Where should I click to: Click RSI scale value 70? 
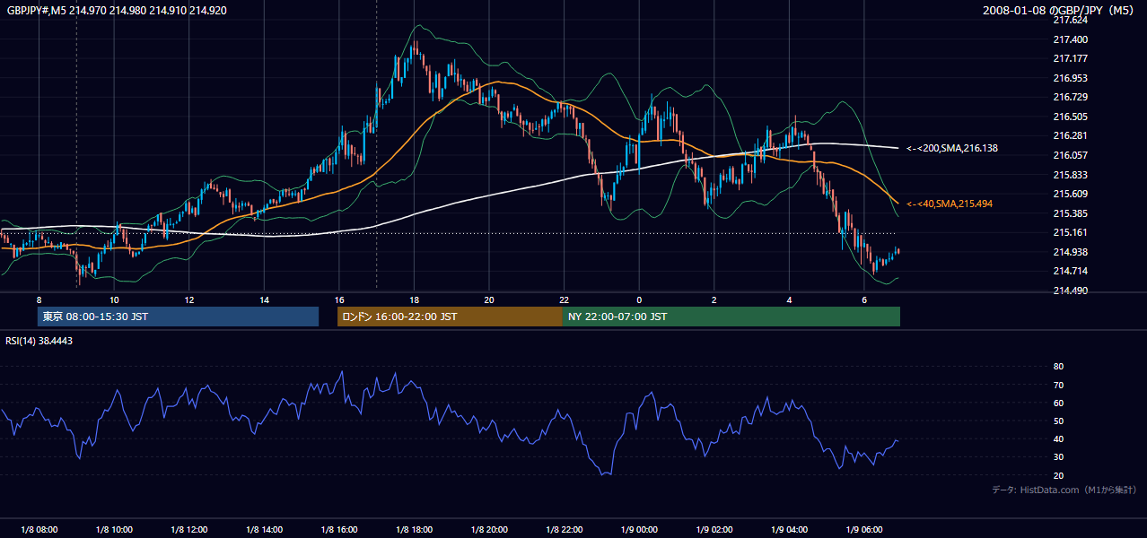pyautogui.click(x=1058, y=385)
